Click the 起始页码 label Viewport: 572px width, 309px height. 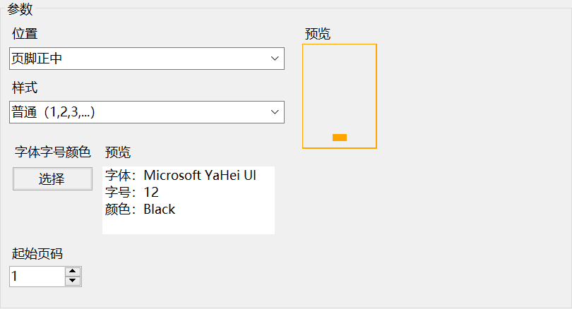coord(37,253)
